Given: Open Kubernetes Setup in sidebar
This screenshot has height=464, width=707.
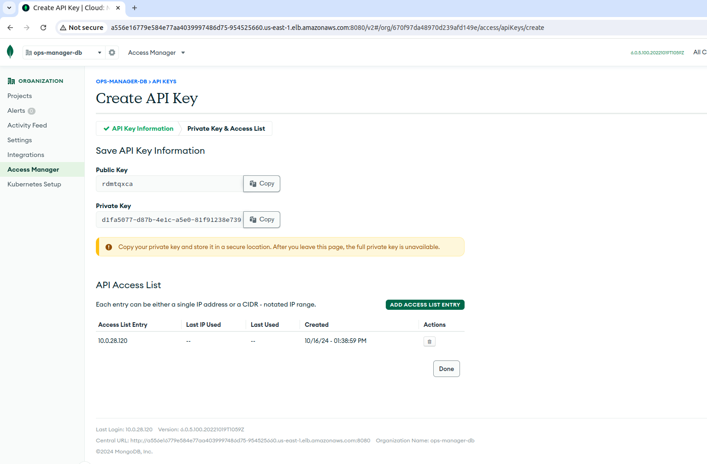Looking at the screenshot, I should click(34, 184).
